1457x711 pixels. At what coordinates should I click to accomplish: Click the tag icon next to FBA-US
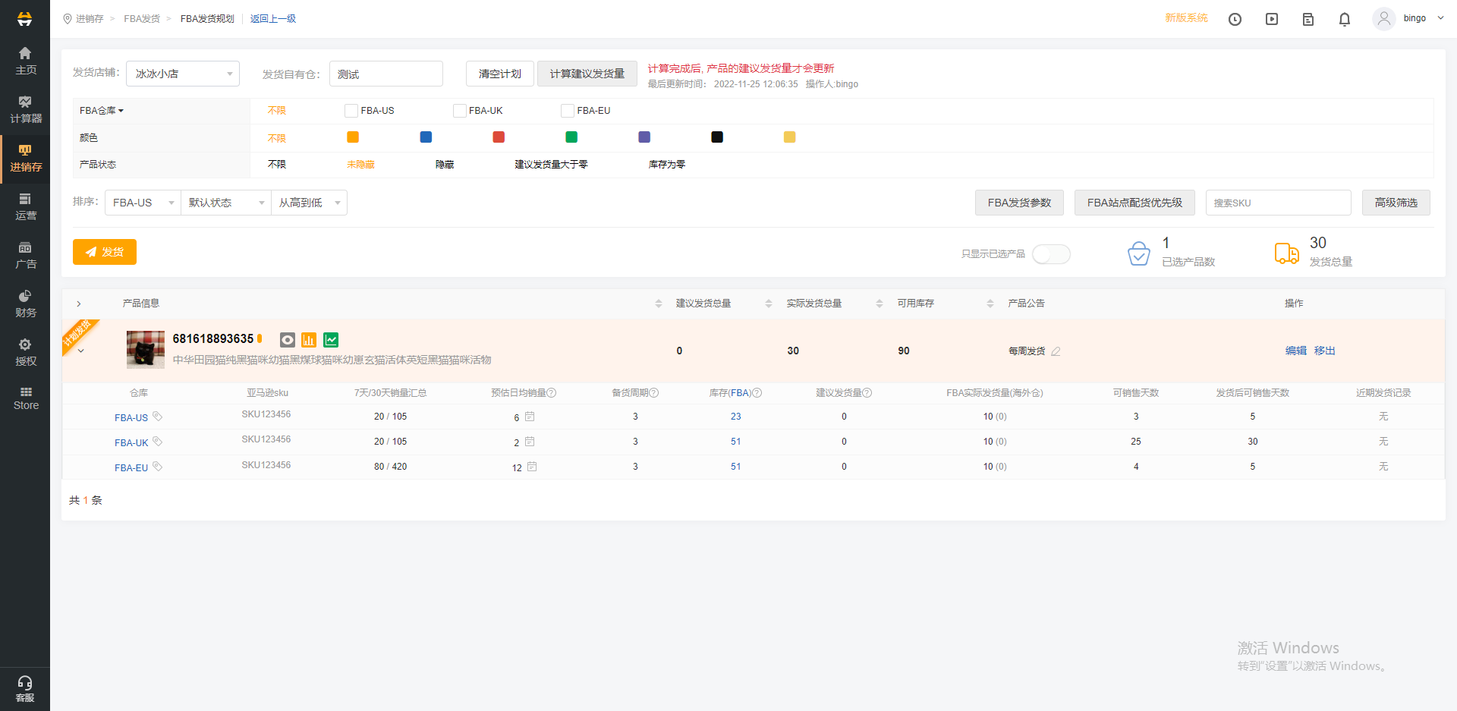[x=158, y=416]
